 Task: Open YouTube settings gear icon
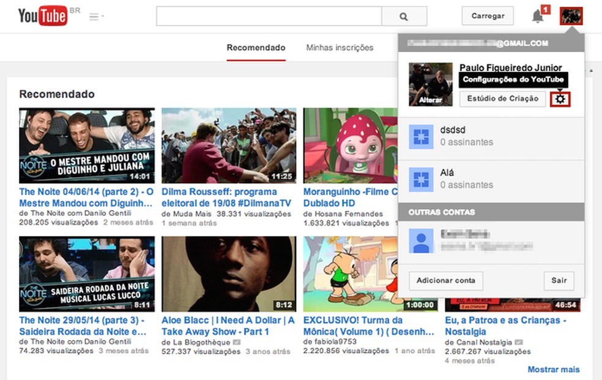(560, 100)
